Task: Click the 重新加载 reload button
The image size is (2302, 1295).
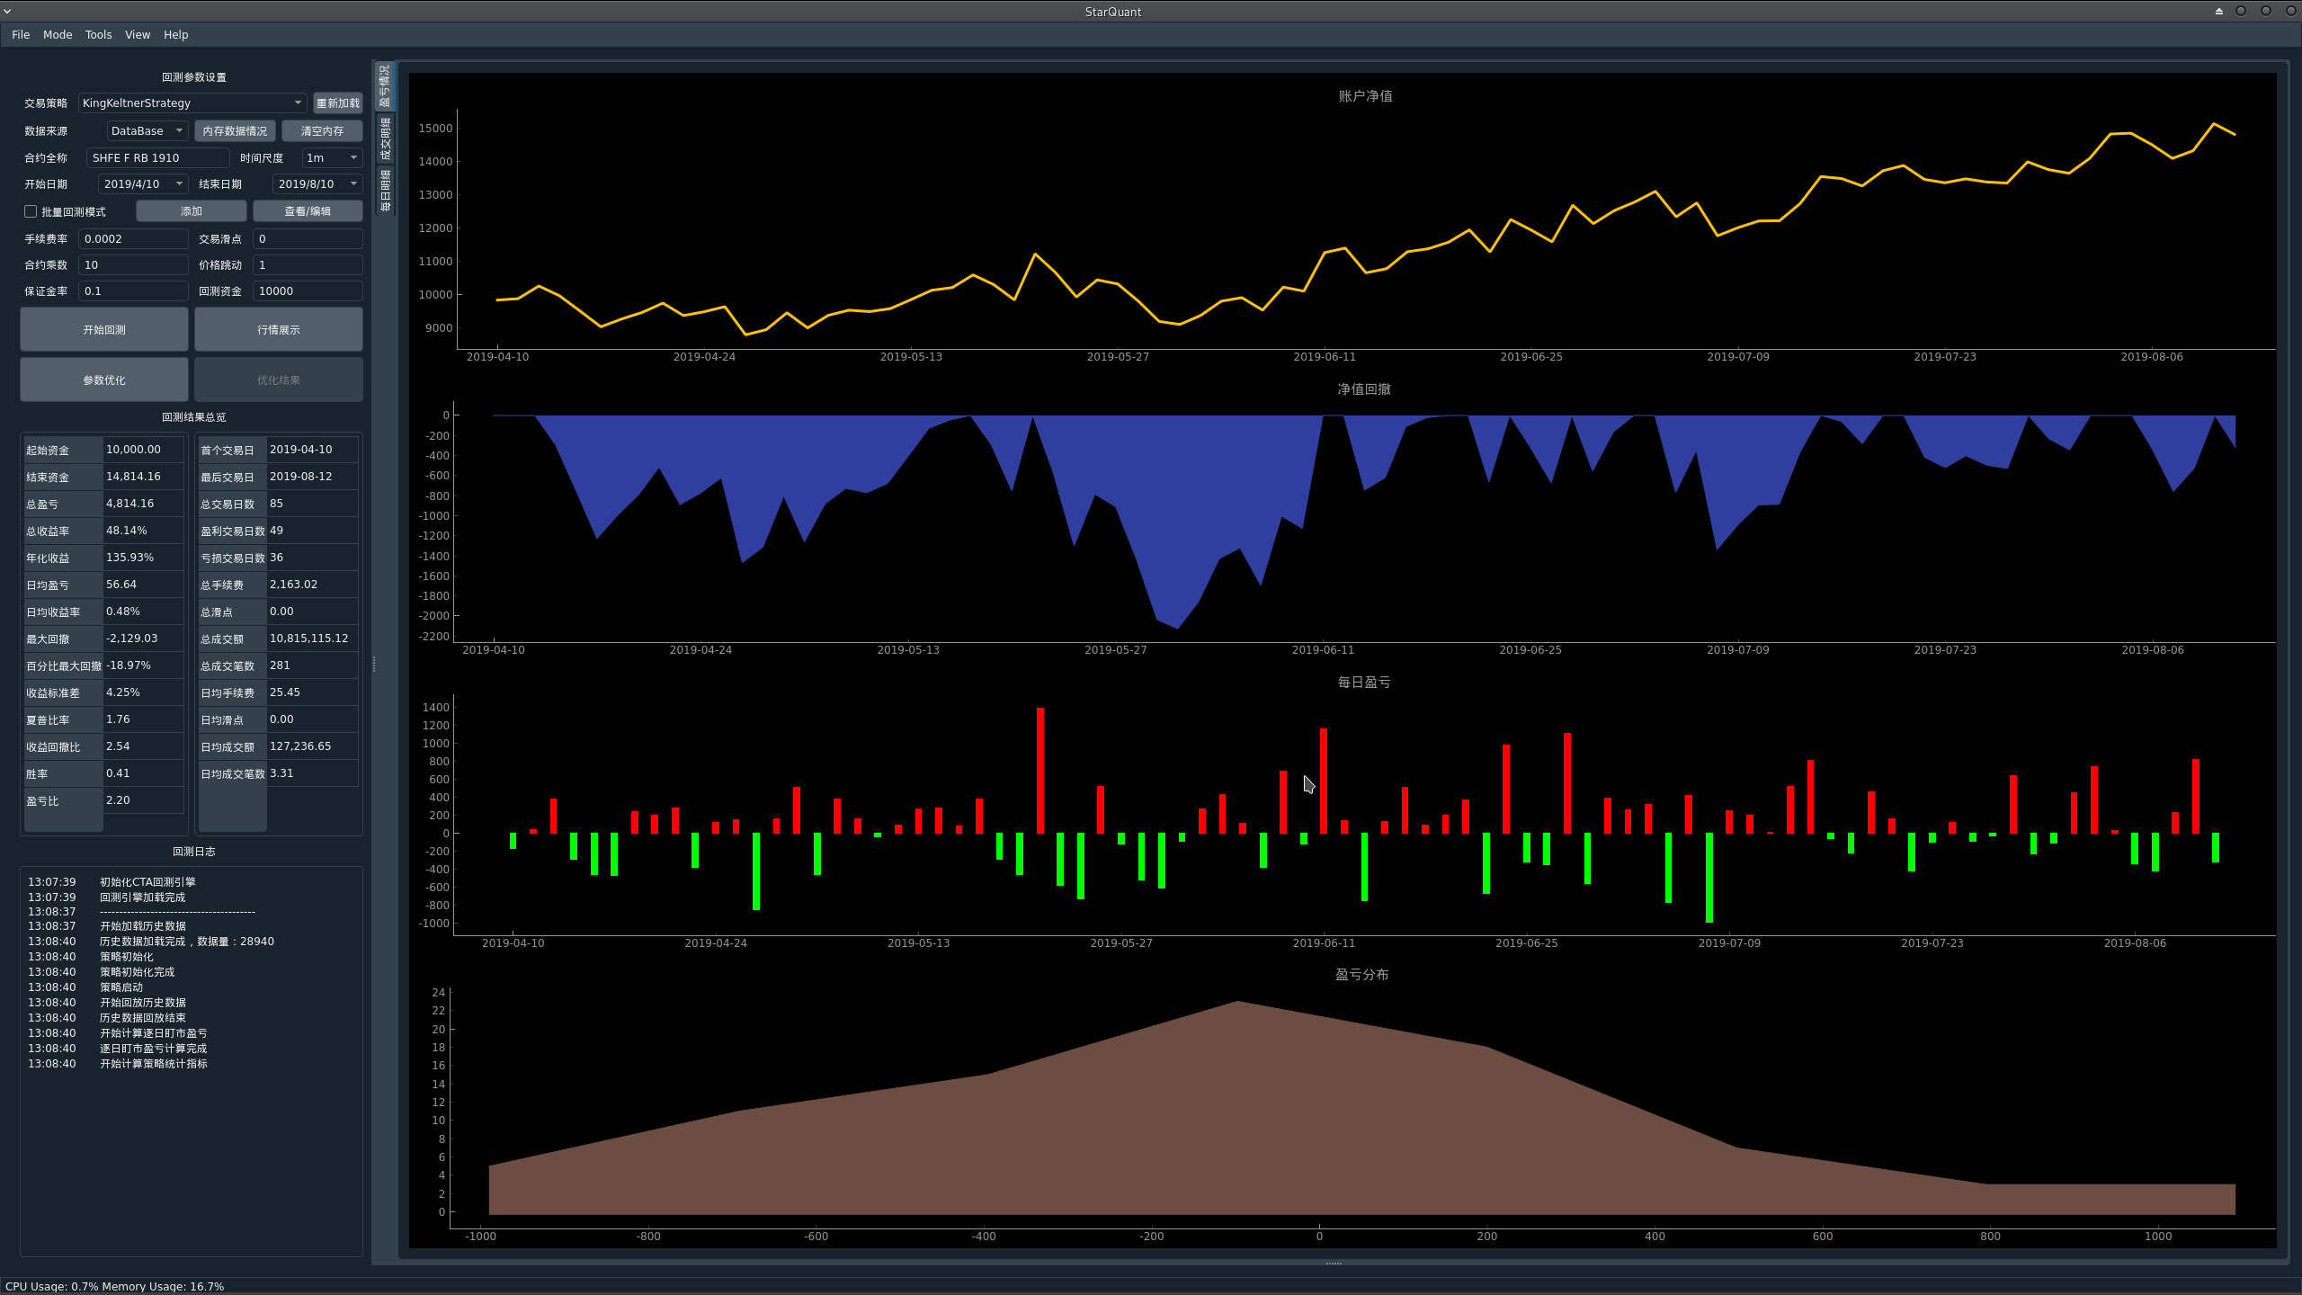Action: (x=337, y=103)
